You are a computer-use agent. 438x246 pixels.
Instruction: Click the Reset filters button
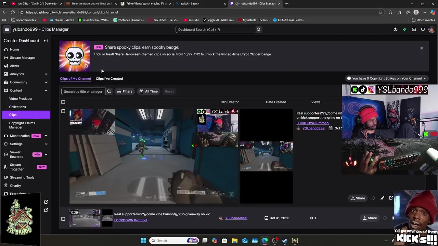(x=169, y=91)
